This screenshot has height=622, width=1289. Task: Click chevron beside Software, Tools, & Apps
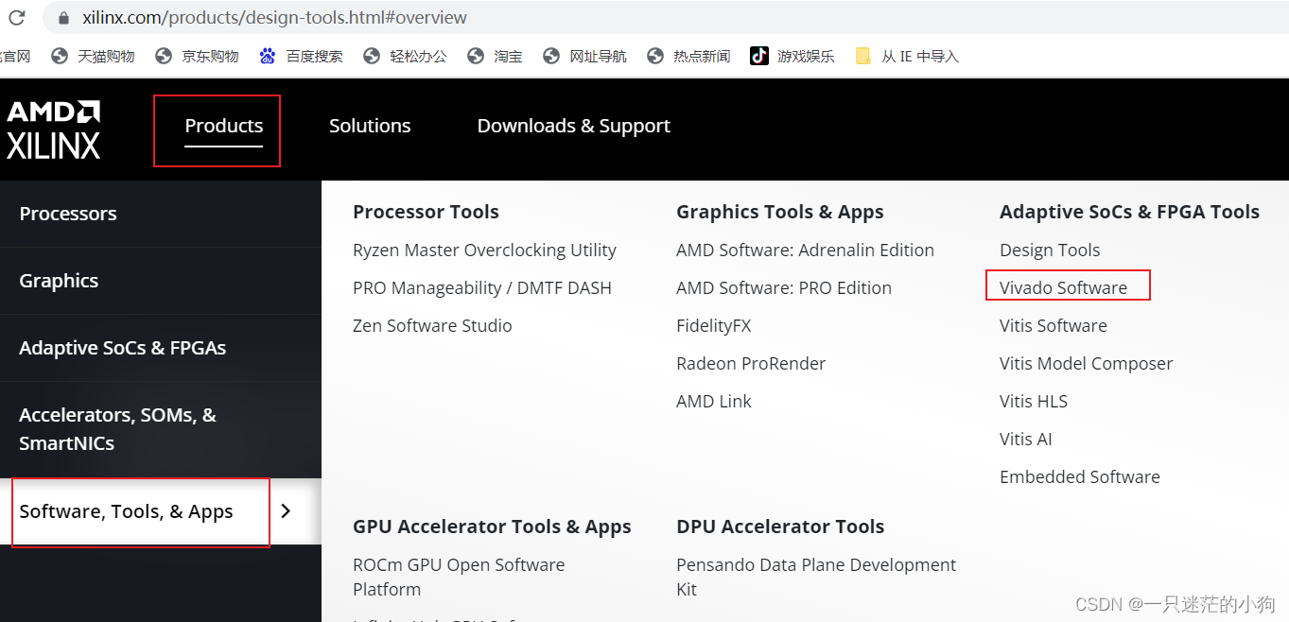(x=287, y=511)
